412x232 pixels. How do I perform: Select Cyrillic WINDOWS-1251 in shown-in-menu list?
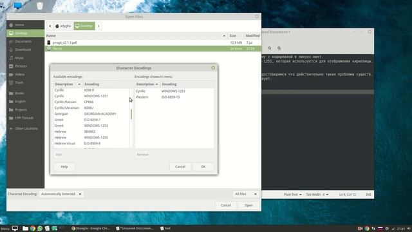click(x=174, y=91)
